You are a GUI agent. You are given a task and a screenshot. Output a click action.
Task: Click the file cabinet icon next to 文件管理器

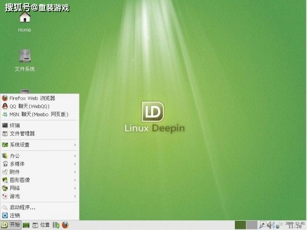click(x=5, y=134)
